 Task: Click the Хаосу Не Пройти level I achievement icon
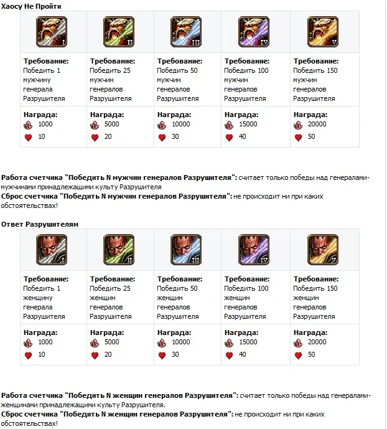[x=52, y=32]
